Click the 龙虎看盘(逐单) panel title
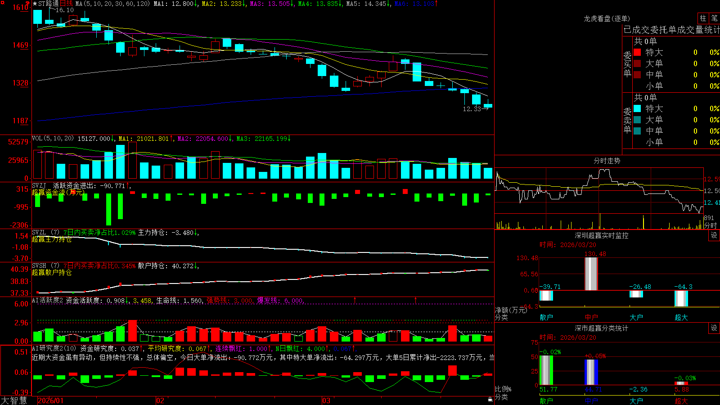 pyautogui.click(x=607, y=18)
